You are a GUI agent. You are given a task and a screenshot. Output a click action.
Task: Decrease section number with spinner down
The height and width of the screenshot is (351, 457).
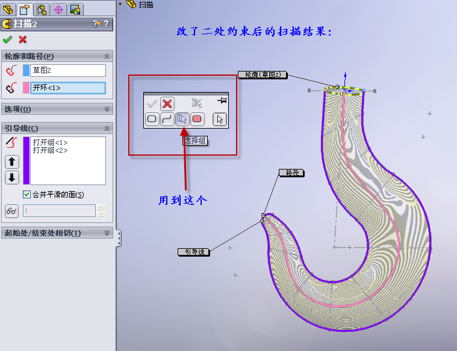point(101,214)
